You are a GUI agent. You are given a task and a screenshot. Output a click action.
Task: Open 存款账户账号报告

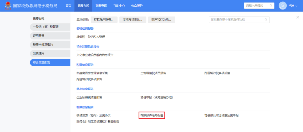(x=152, y=115)
